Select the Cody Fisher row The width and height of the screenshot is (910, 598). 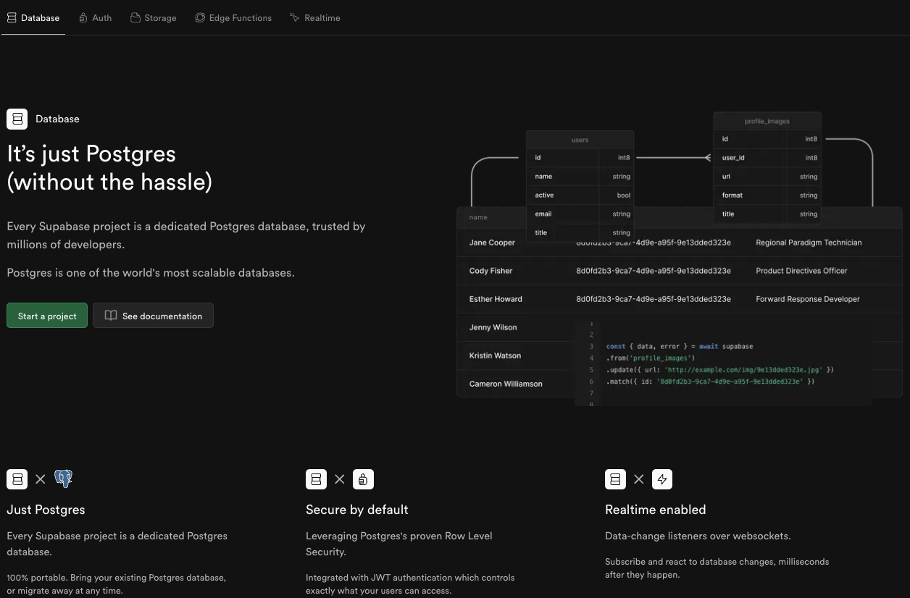[680, 271]
